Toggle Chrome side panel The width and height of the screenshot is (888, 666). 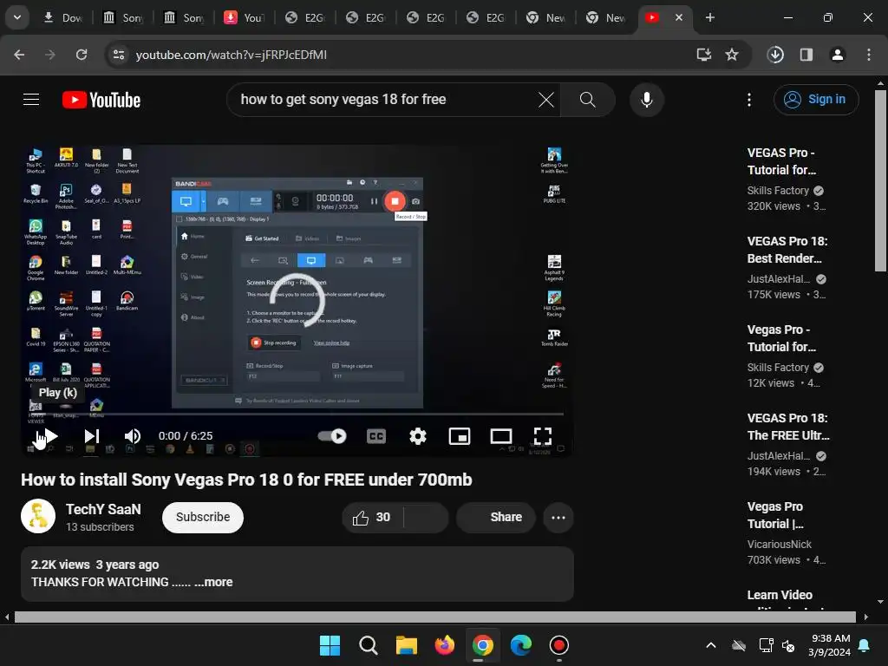[806, 55]
